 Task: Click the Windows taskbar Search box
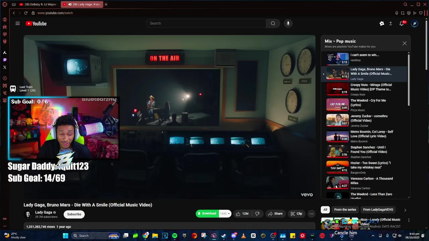(96, 236)
